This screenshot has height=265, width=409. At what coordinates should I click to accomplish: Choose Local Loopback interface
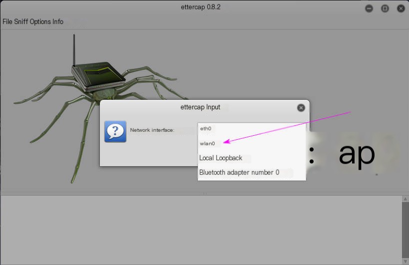tap(252, 158)
